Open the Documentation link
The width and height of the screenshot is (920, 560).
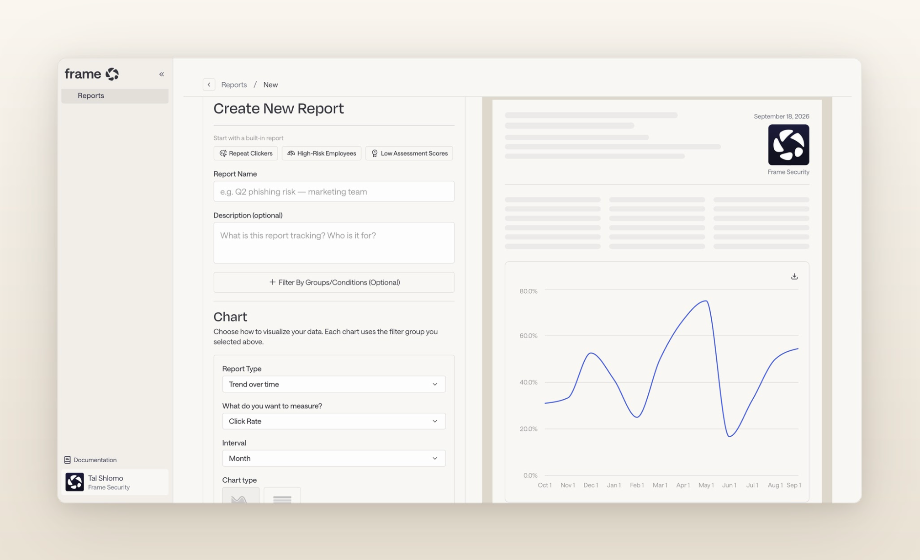click(90, 460)
